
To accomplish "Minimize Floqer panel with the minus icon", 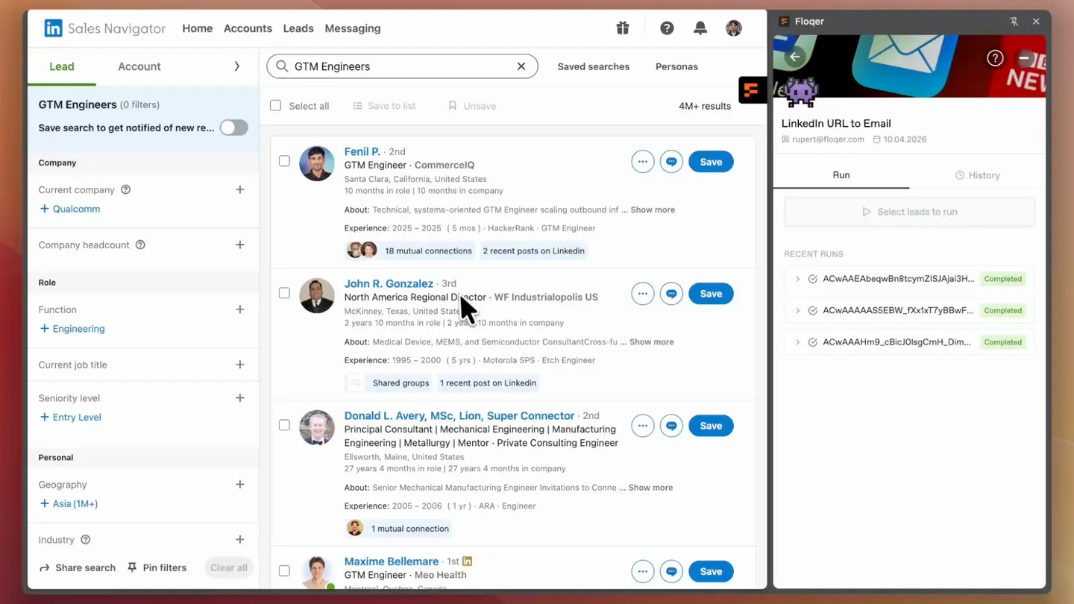I will (x=1024, y=57).
